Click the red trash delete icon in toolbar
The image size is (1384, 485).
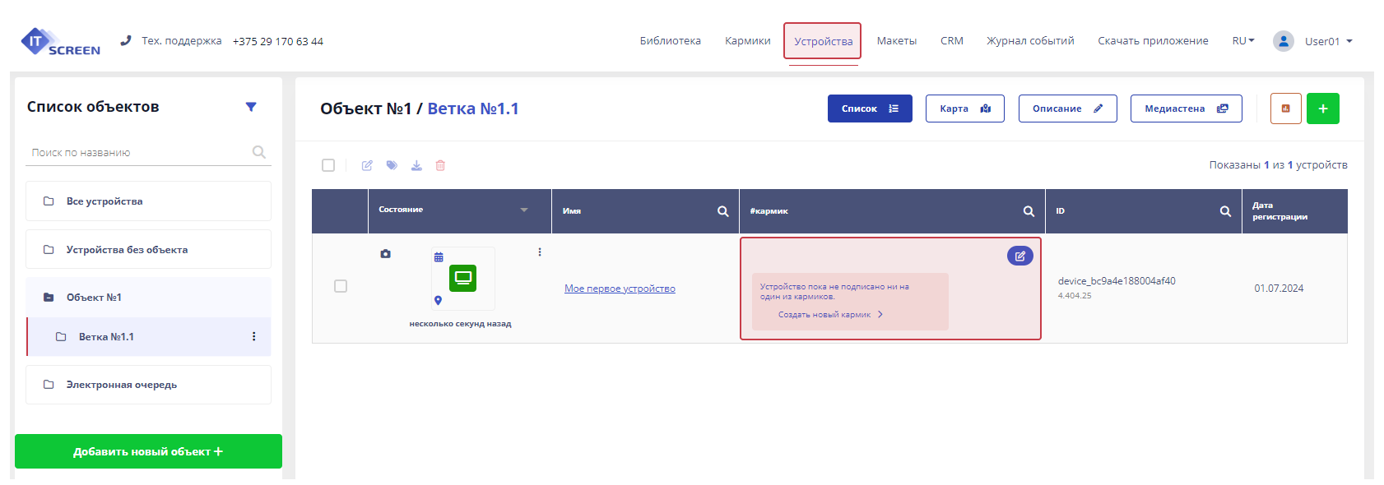coord(440,165)
